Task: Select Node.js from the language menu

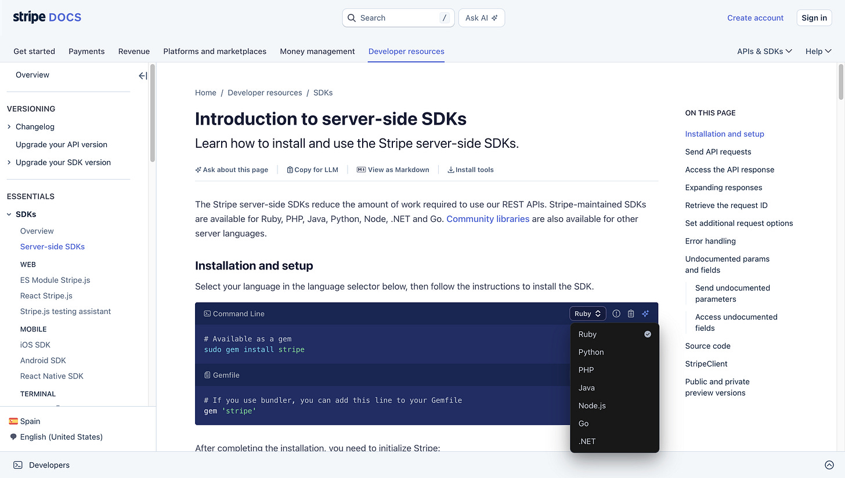Action: click(615, 406)
